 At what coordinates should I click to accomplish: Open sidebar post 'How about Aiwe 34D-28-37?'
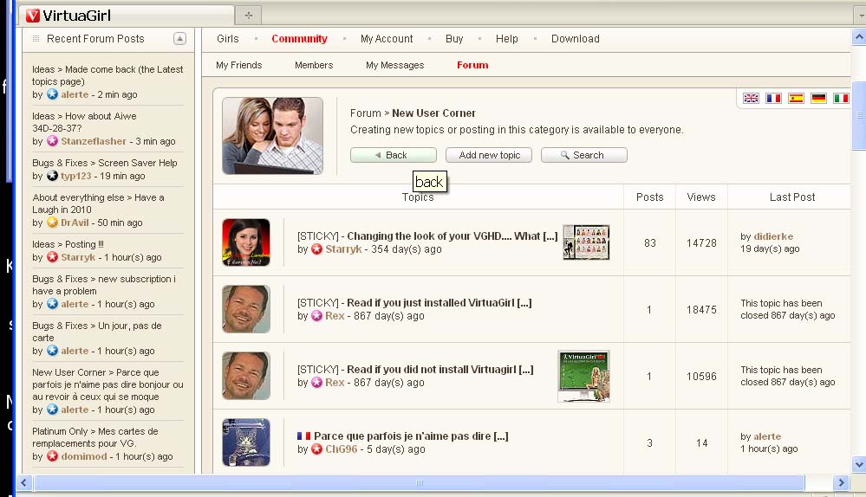click(84, 122)
